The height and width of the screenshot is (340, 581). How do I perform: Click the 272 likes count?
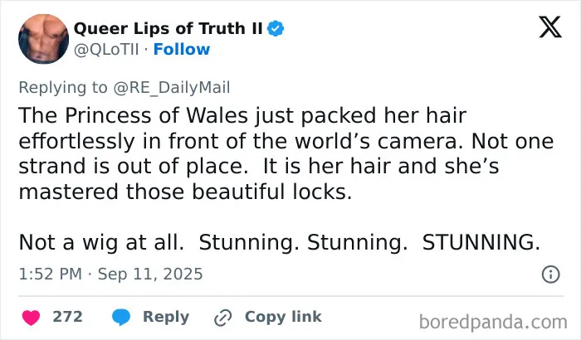[67, 317]
